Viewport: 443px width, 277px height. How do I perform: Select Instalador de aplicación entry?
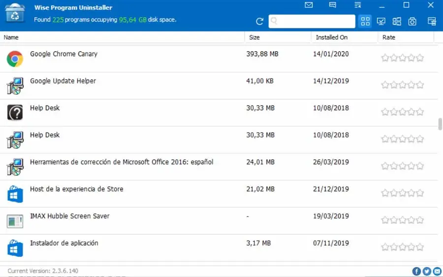pos(219,248)
